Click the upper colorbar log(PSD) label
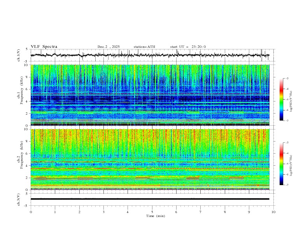The height and width of the screenshot is (238, 308). (291, 99)
